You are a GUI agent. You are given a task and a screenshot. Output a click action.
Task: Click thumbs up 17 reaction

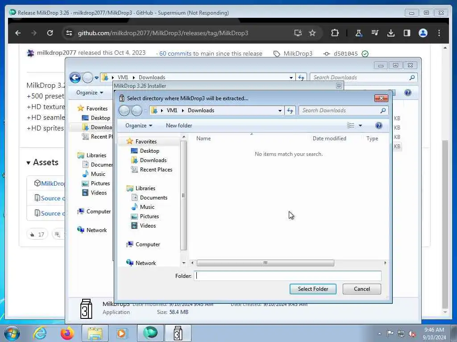coord(37,234)
